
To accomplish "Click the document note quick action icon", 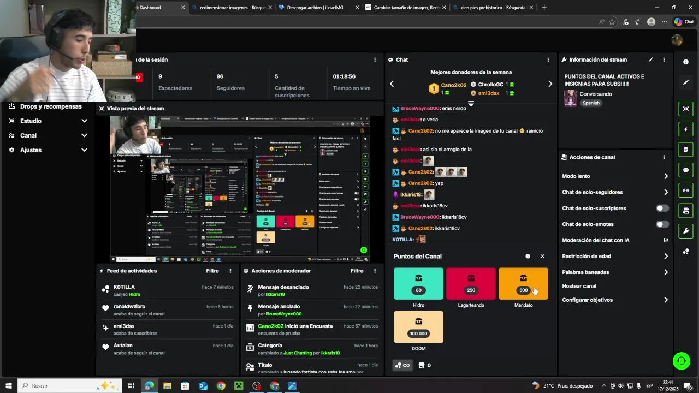I will click(x=686, y=150).
